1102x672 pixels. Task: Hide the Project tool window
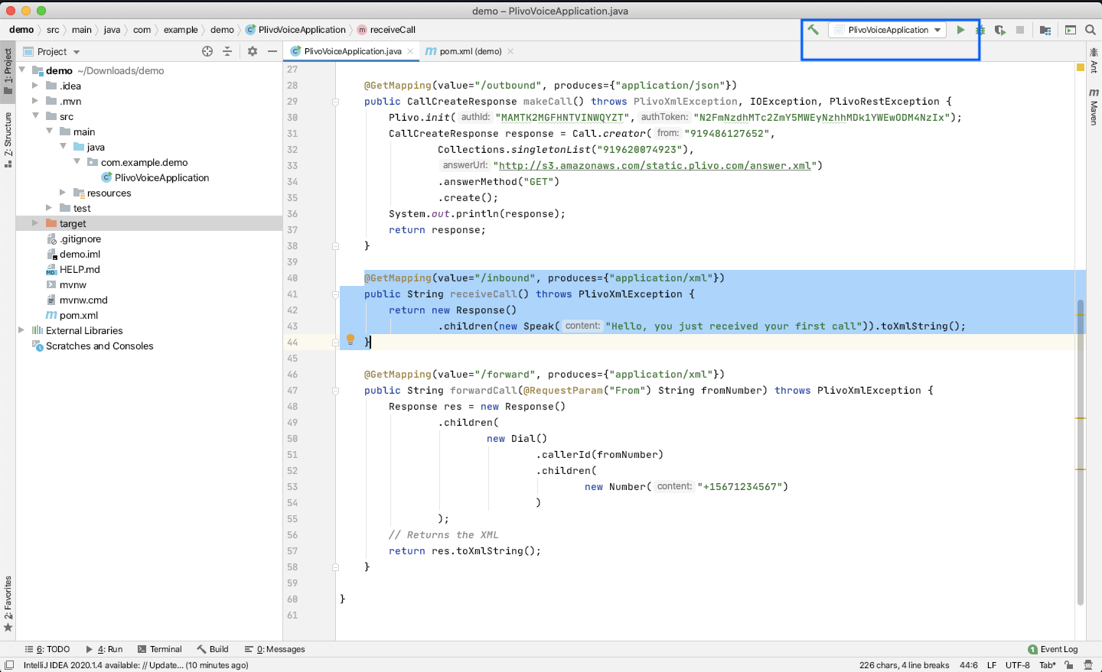272,51
